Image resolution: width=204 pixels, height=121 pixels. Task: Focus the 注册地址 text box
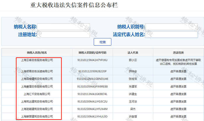[x=64, y=34]
